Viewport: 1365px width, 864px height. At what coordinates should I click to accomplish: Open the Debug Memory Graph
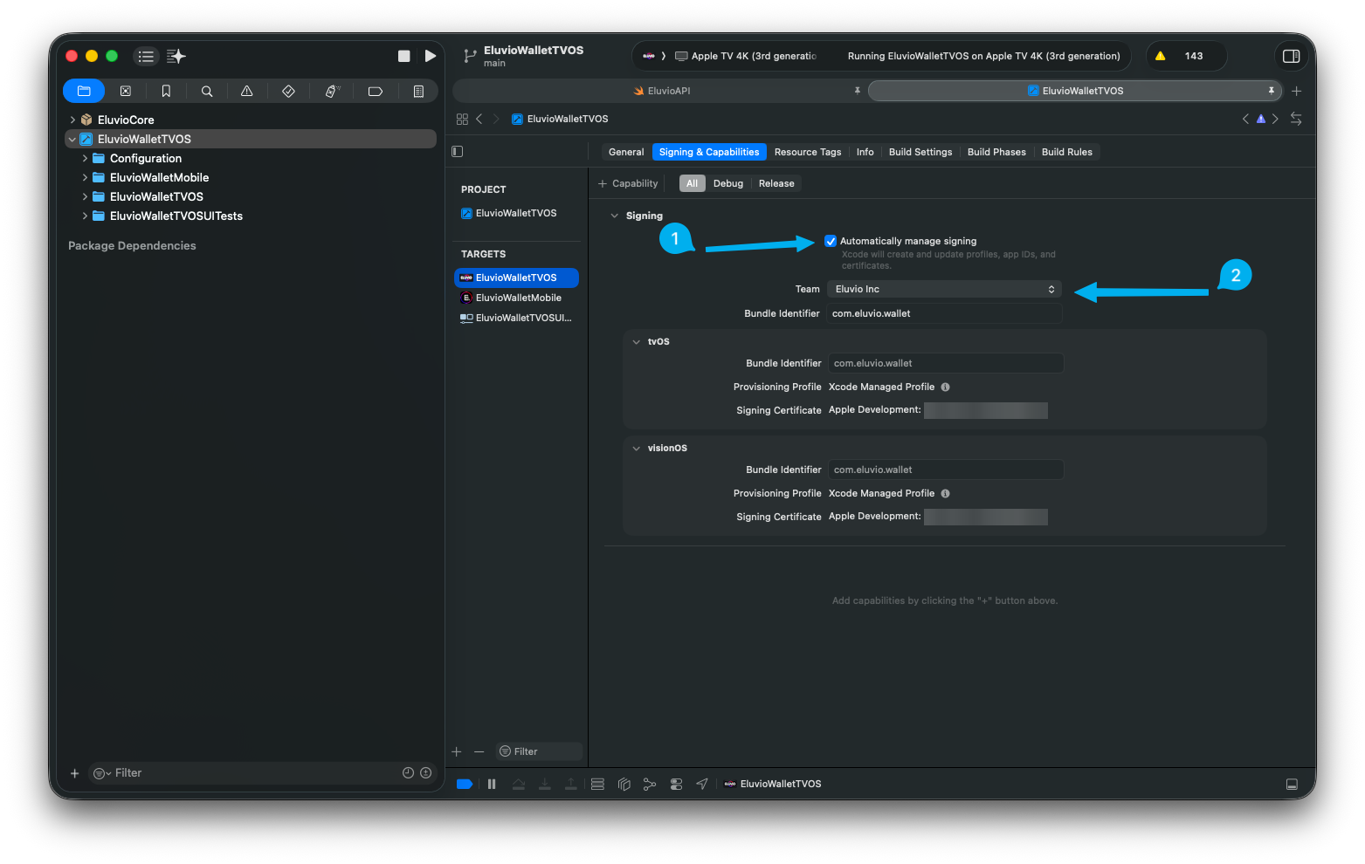click(650, 784)
